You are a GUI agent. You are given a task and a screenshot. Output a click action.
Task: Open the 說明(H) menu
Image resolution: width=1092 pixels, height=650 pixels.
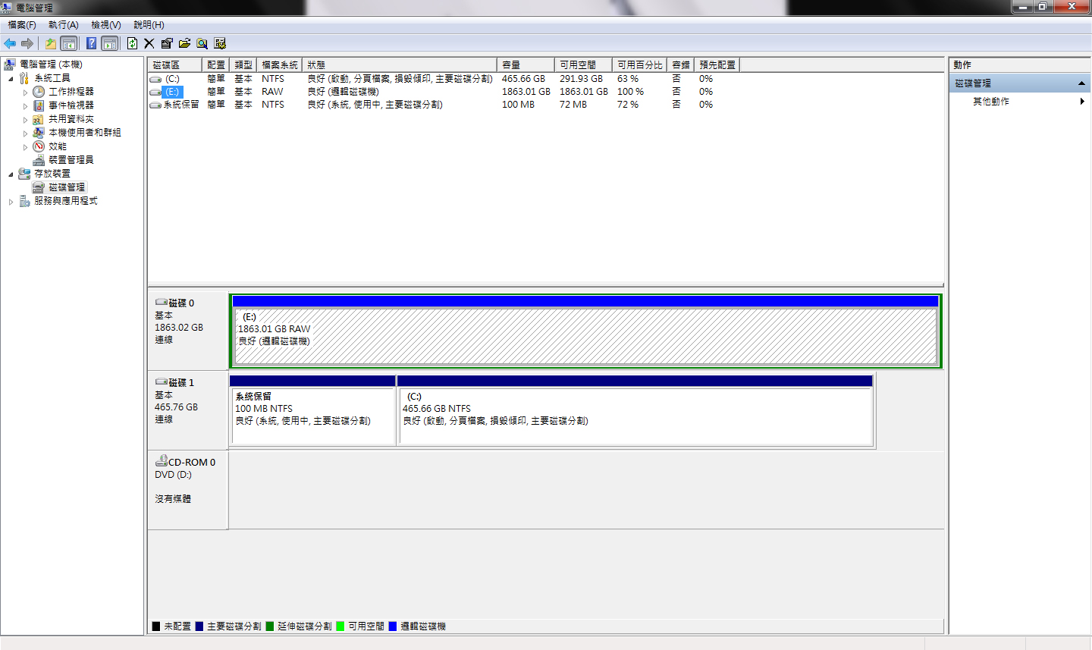pyautogui.click(x=149, y=25)
